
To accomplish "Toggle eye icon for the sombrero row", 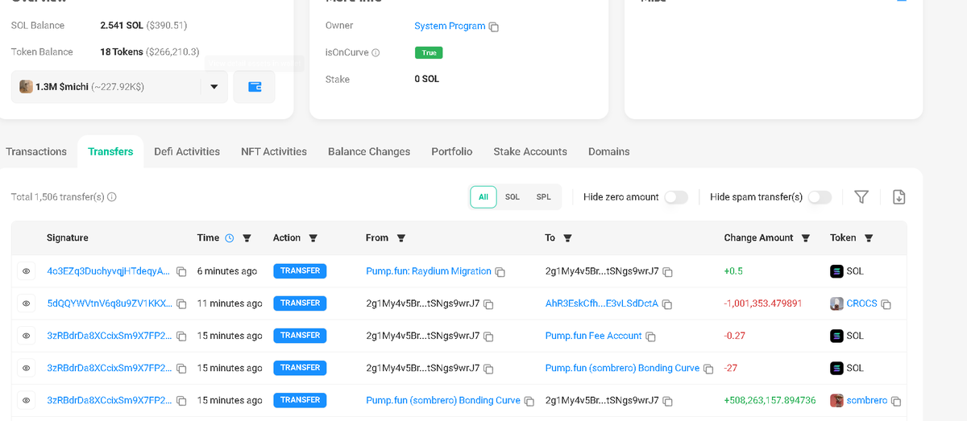I will click(27, 400).
